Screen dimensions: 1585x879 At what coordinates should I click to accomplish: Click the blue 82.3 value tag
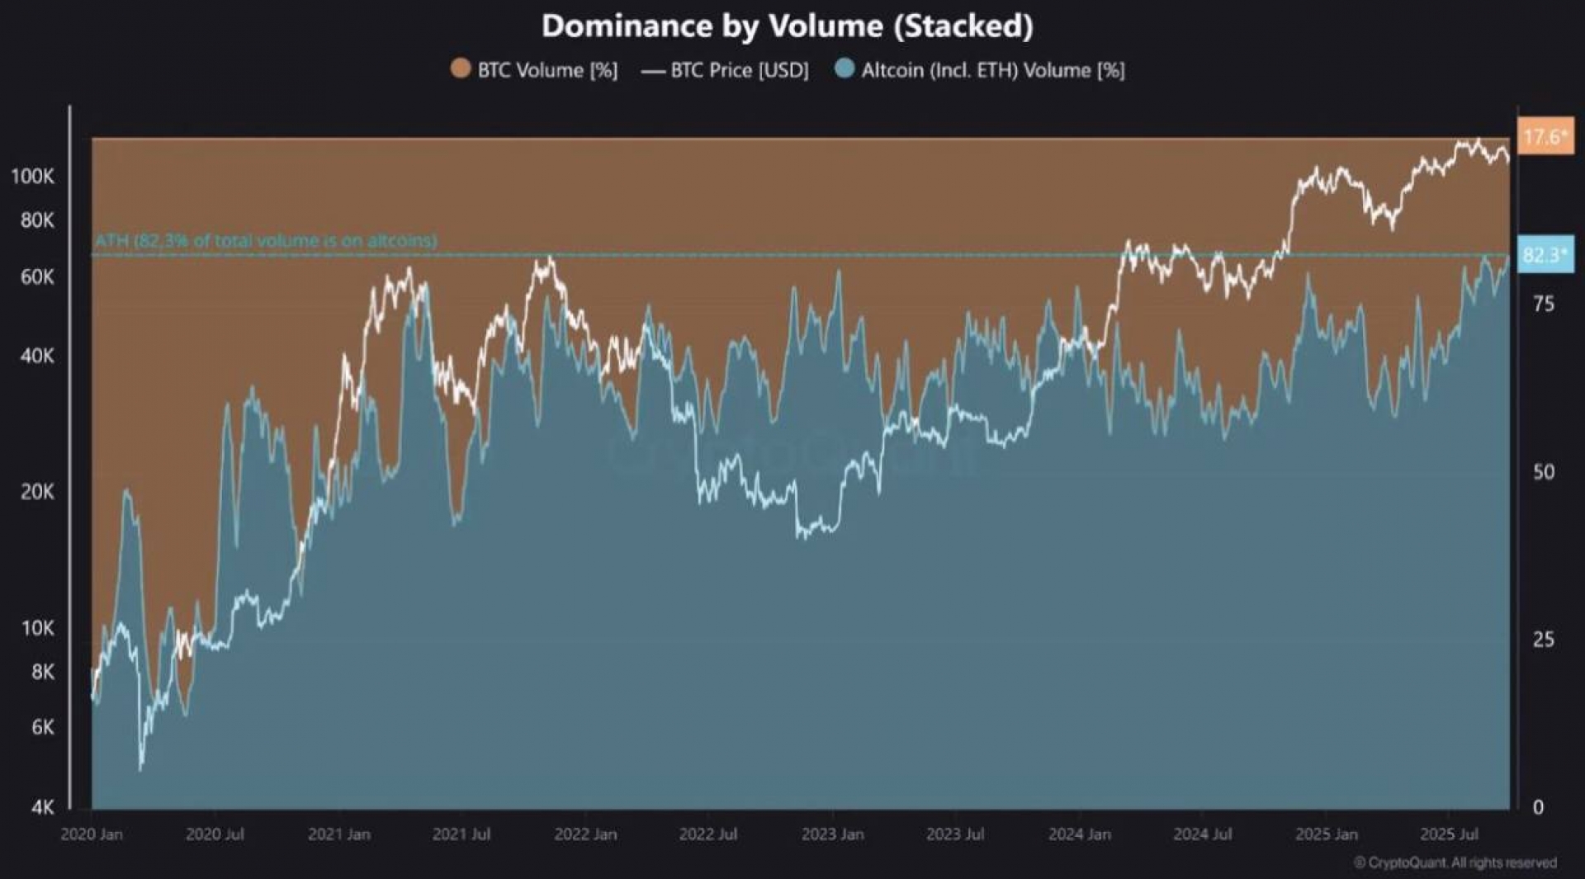click(x=1545, y=255)
